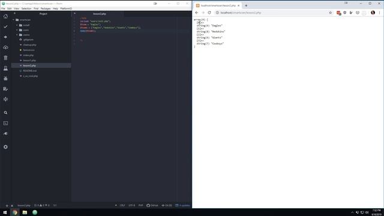Open README.md in project tree

click(30, 71)
